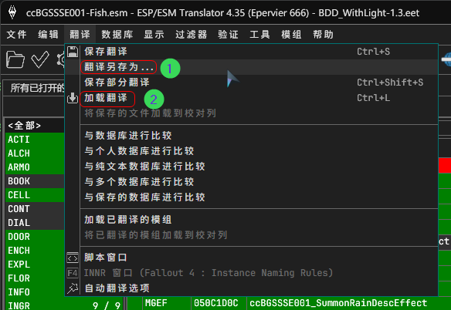
Task: Select ALCH record type
Action: click(35, 153)
